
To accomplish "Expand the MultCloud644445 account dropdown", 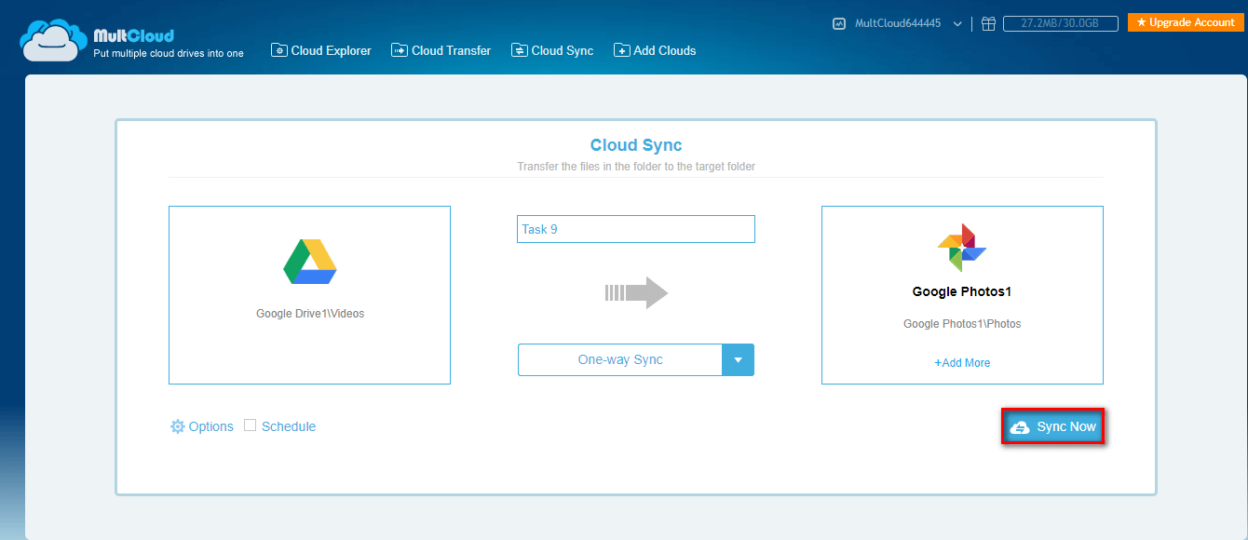I will pyautogui.click(x=957, y=23).
